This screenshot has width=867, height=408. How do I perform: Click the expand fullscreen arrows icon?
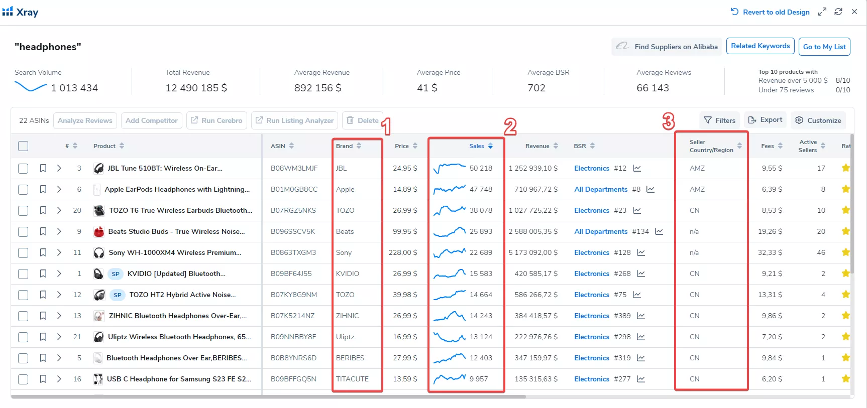(822, 12)
